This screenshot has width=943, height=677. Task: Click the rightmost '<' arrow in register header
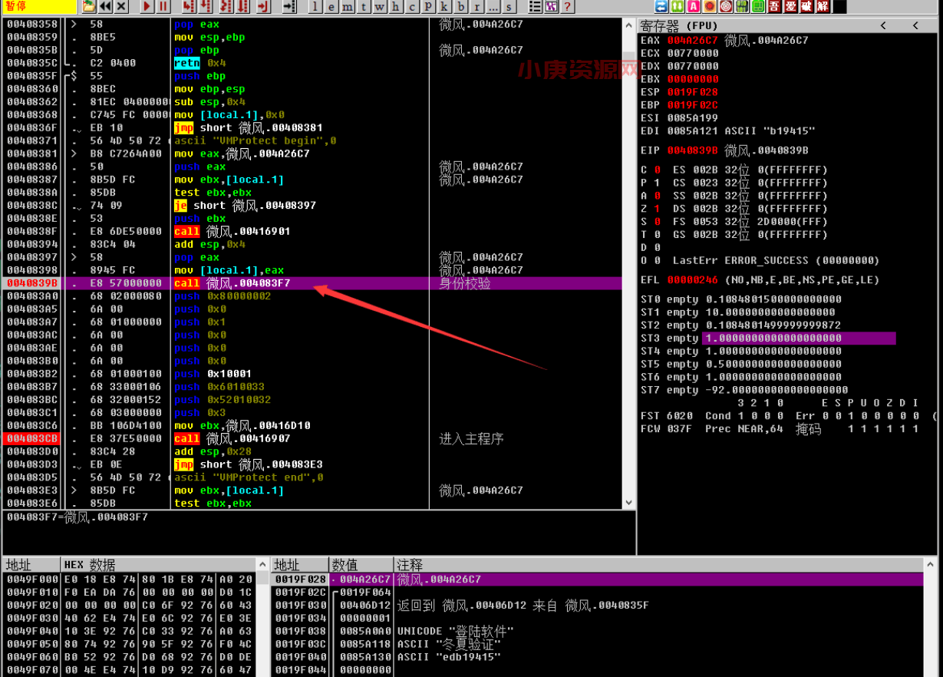(x=915, y=26)
